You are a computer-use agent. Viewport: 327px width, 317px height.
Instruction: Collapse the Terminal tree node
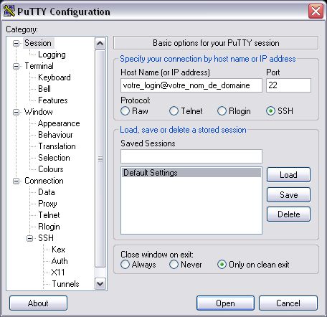click(16, 66)
